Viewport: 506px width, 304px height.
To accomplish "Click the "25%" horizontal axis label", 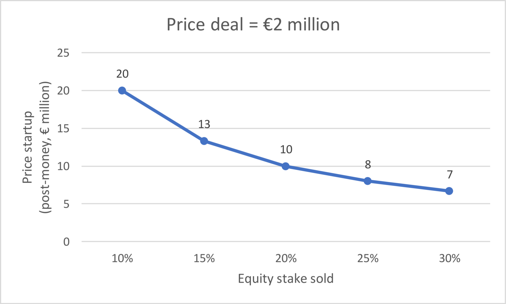I will click(367, 259).
